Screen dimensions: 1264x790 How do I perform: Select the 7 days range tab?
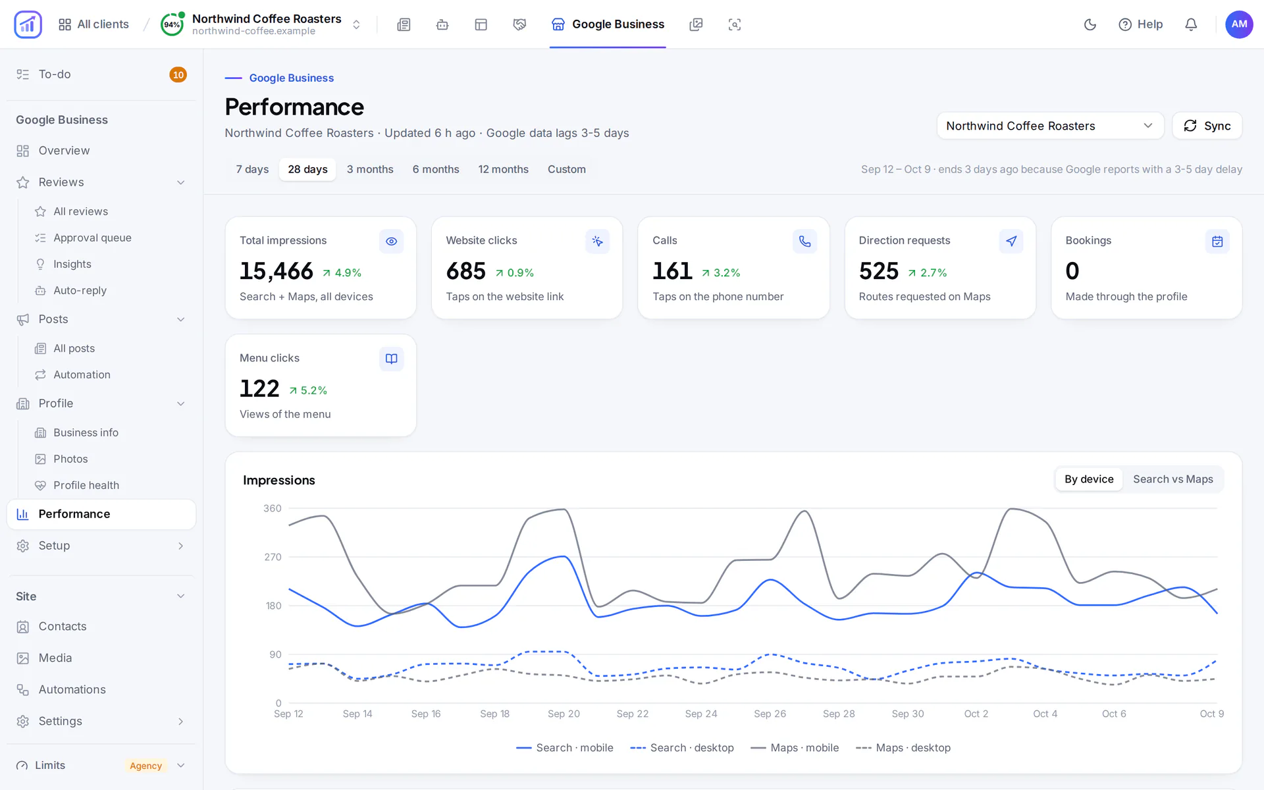(252, 169)
